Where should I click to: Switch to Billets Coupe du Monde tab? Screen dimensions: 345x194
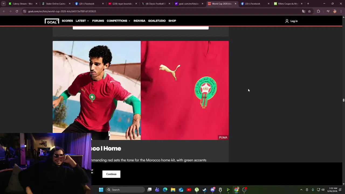tap(288, 4)
